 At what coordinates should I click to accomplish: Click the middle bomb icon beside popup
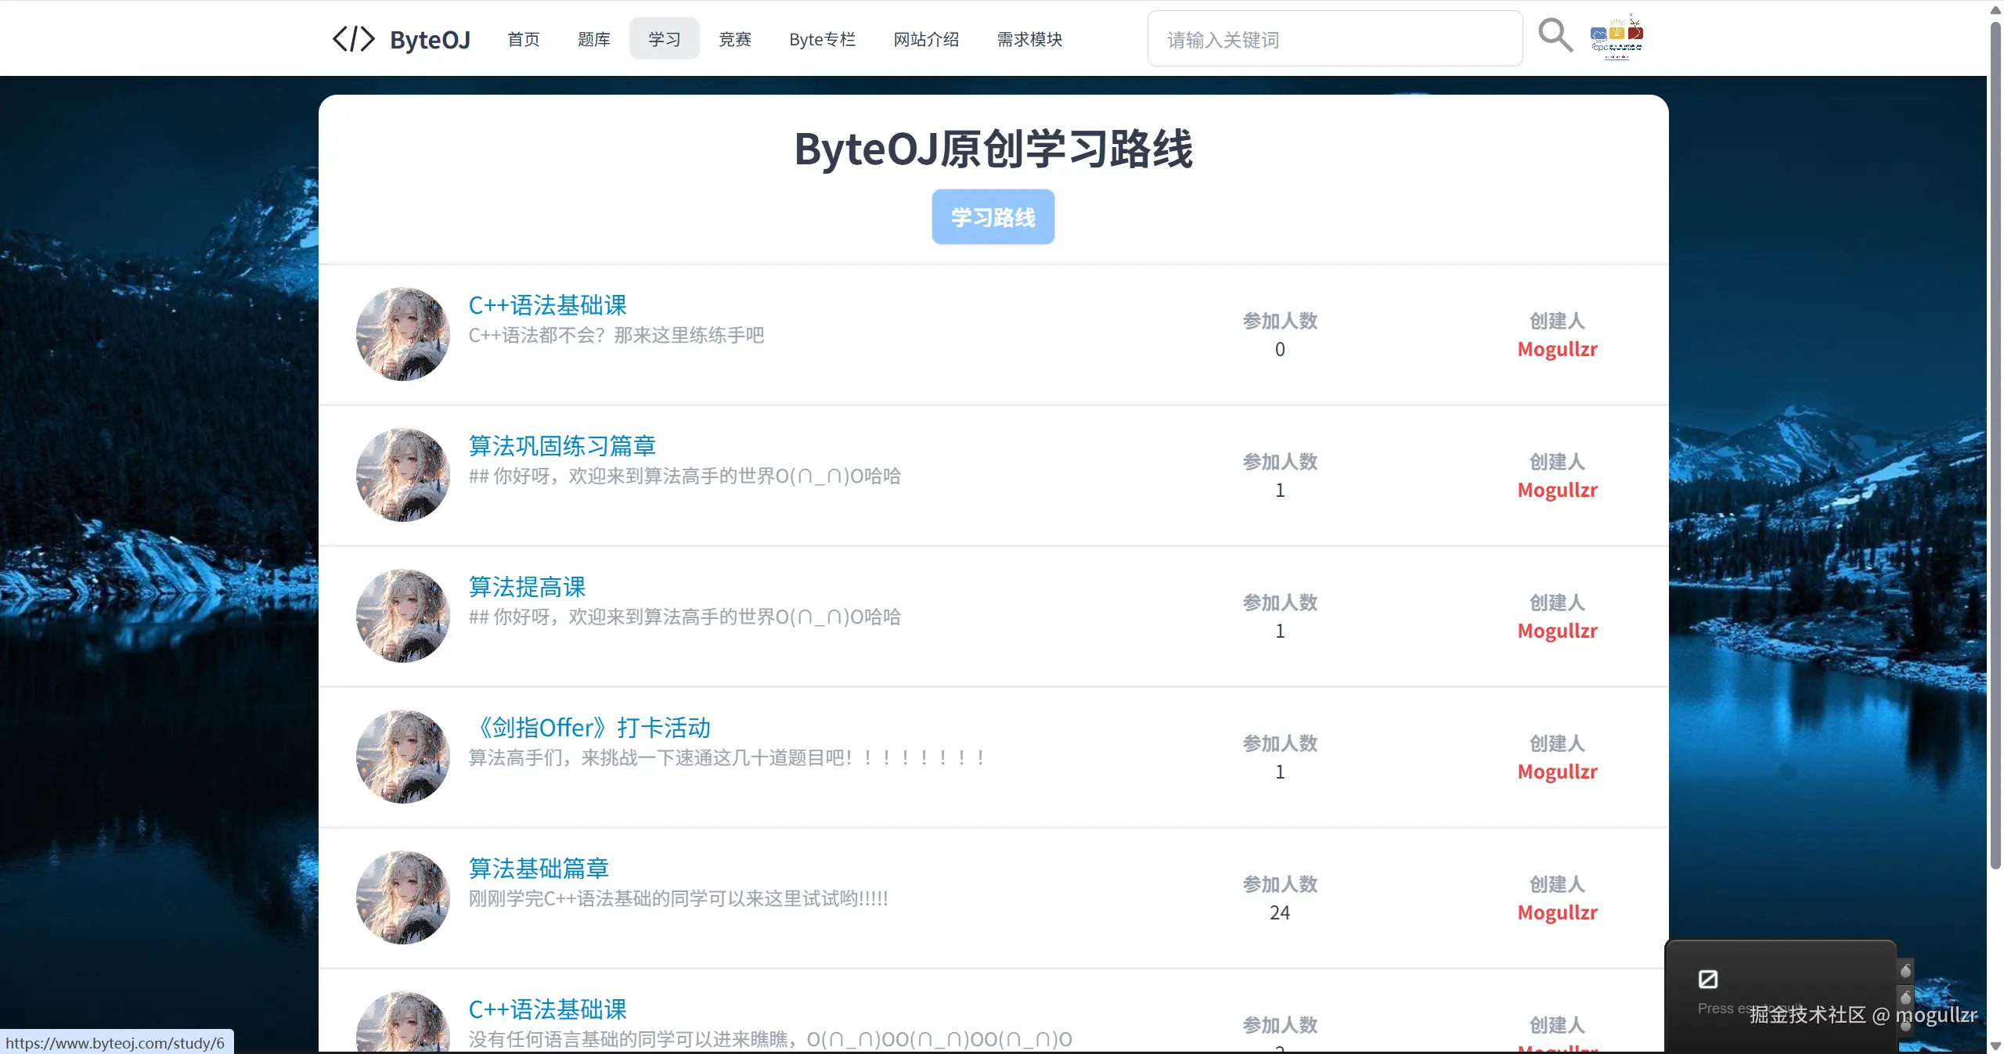click(1905, 998)
